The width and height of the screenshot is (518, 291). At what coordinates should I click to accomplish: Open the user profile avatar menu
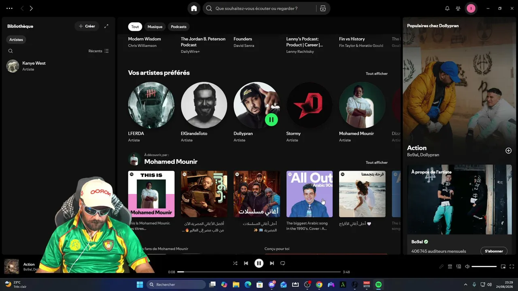pos(471,8)
